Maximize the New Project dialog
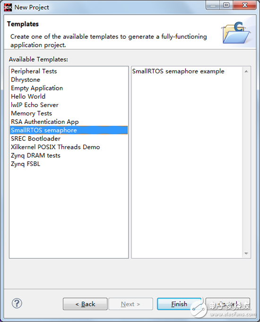The width and height of the screenshot is (260, 322). 226,5
